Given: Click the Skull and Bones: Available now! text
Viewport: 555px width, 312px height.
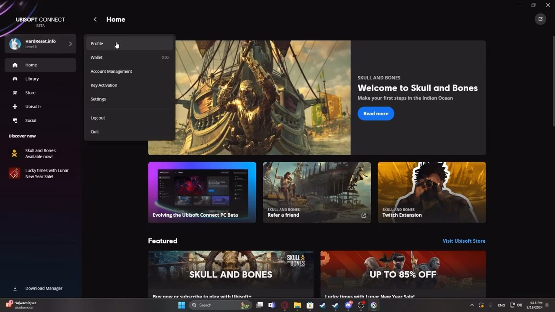Looking at the screenshot, I should pyautogui.click(x=41, y=153).
